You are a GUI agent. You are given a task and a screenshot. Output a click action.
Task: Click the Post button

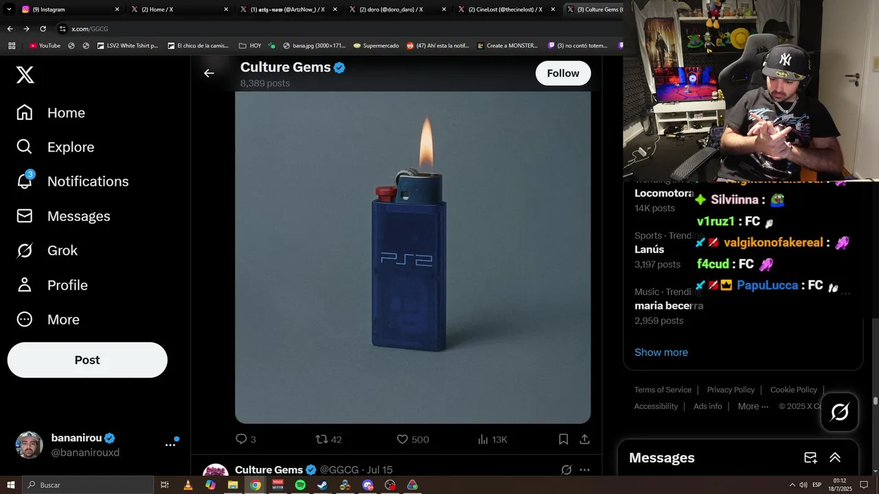87,360
